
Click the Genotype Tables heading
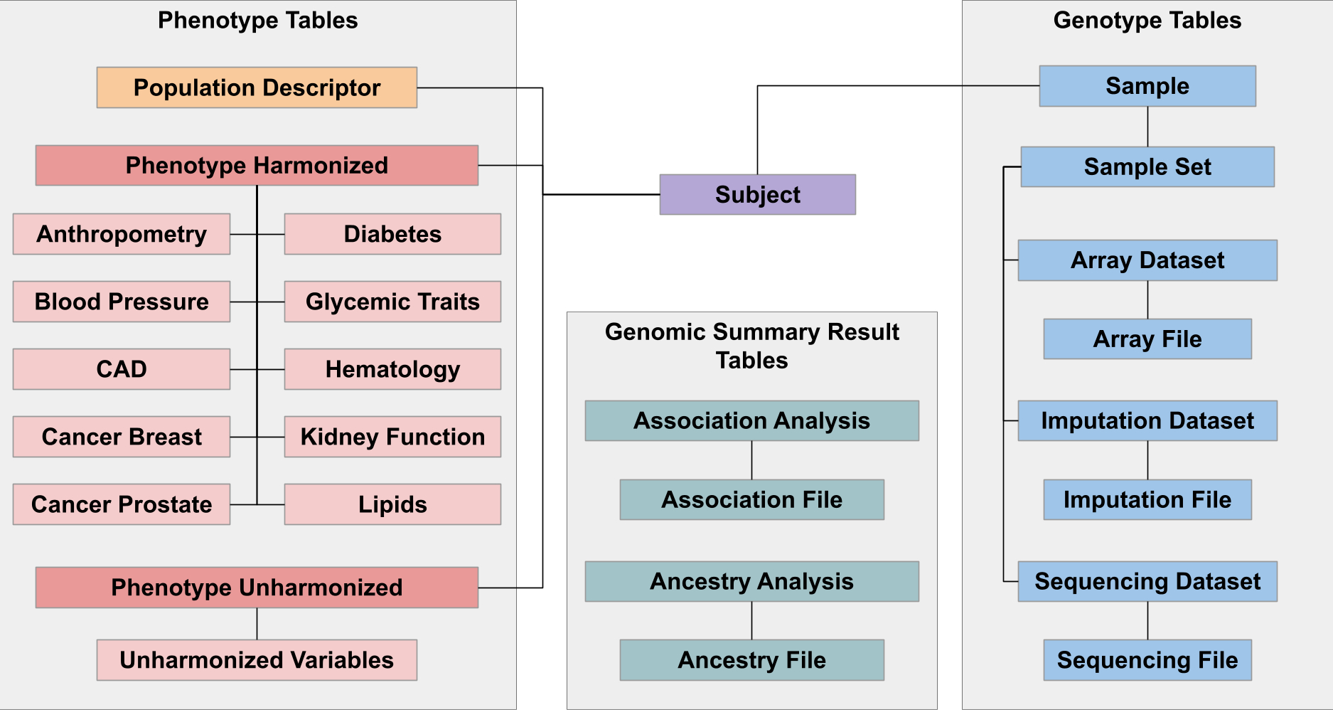[x=1147, y=20]
